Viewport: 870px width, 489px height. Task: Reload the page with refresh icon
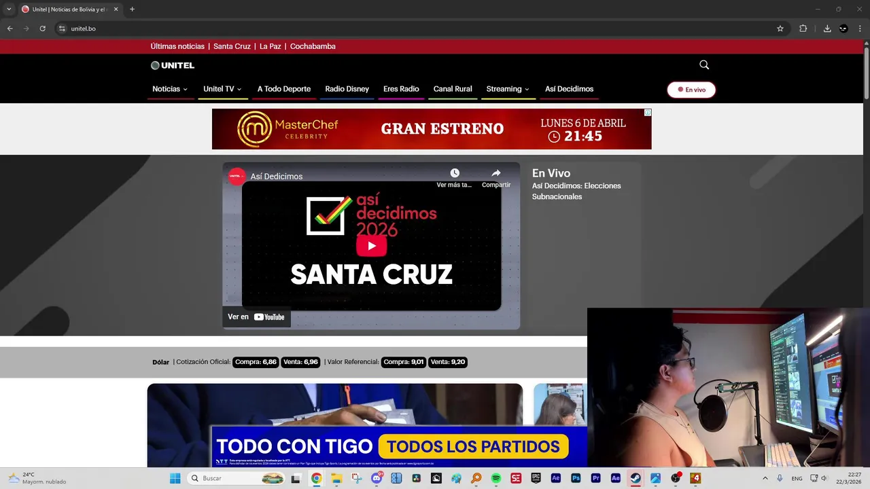(42, 29)
